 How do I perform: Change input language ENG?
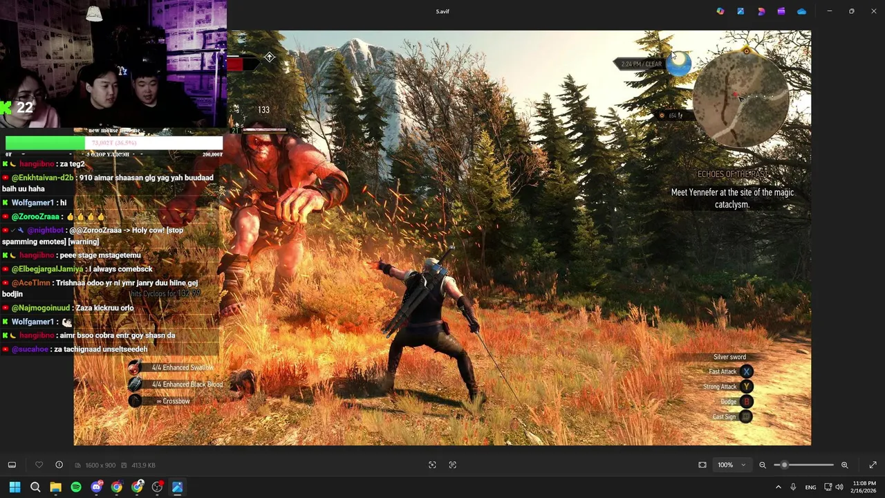point(810,487)
